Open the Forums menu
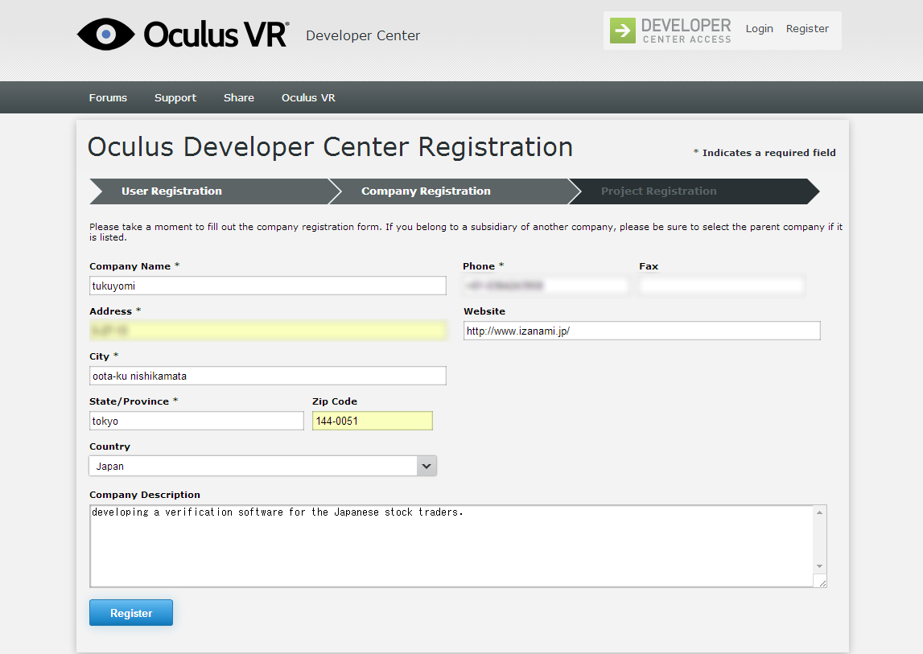The image size is (923, 654). [108, 97]
